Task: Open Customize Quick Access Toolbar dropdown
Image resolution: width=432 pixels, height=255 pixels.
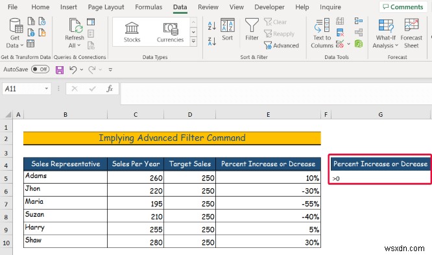Action: pyautogui.click(x=110, y=69)
